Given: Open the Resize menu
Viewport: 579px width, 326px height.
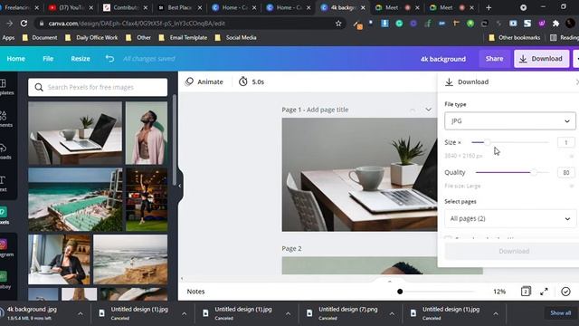Looking at the screenshot, I should pyautogui.click(x=81, y=59).
